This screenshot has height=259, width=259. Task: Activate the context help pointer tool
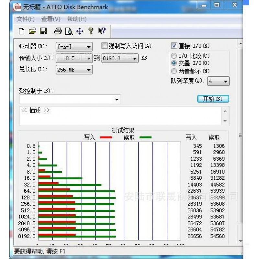[x=102, y=31]
